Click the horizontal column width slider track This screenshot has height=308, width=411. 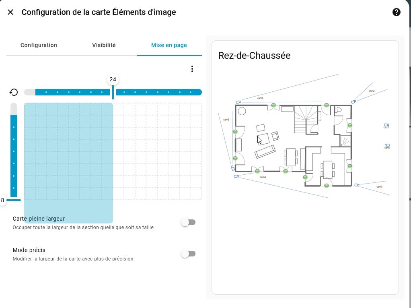[x=157, y=92]
